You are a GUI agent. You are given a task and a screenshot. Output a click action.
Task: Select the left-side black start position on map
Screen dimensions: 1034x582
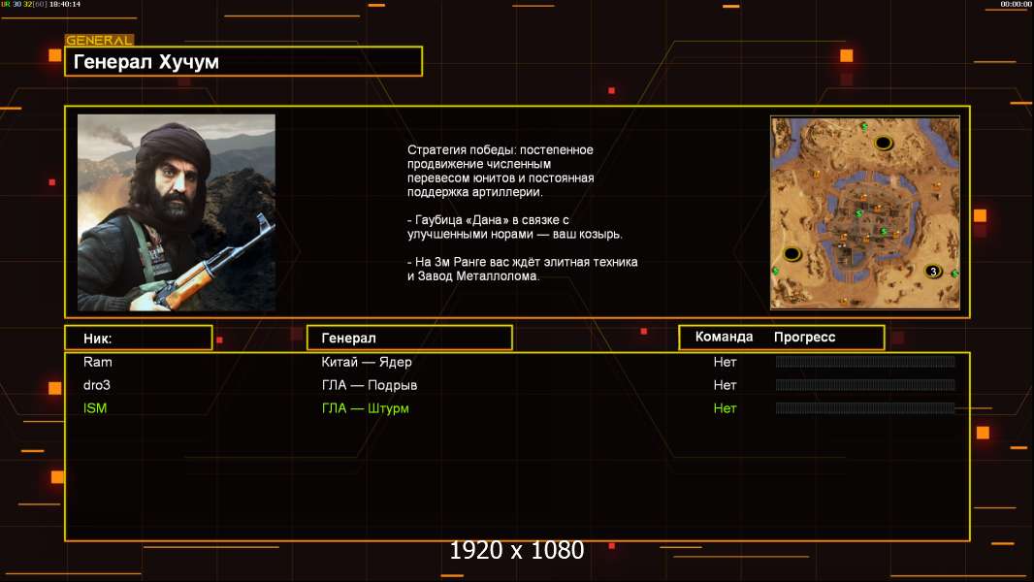pyautogui.click(x=792, y=254)
